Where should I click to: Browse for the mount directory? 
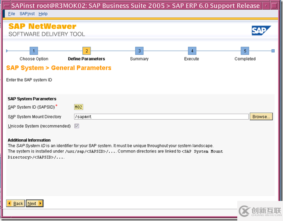pos(261,116)
